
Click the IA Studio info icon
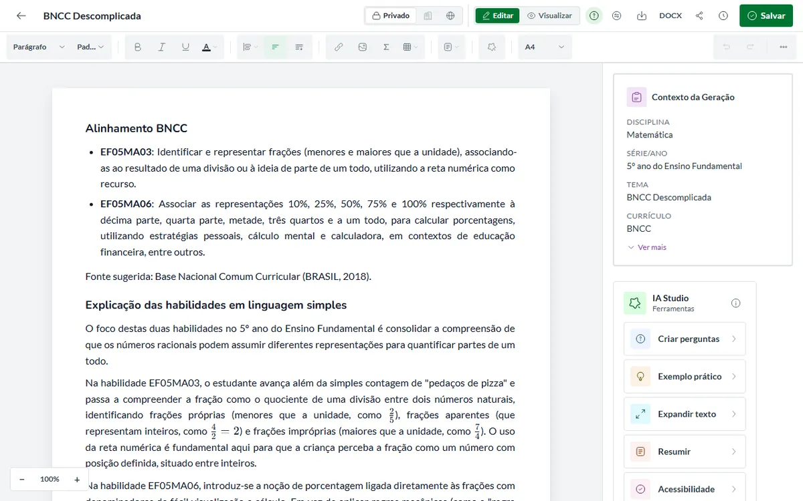point(736,303)
